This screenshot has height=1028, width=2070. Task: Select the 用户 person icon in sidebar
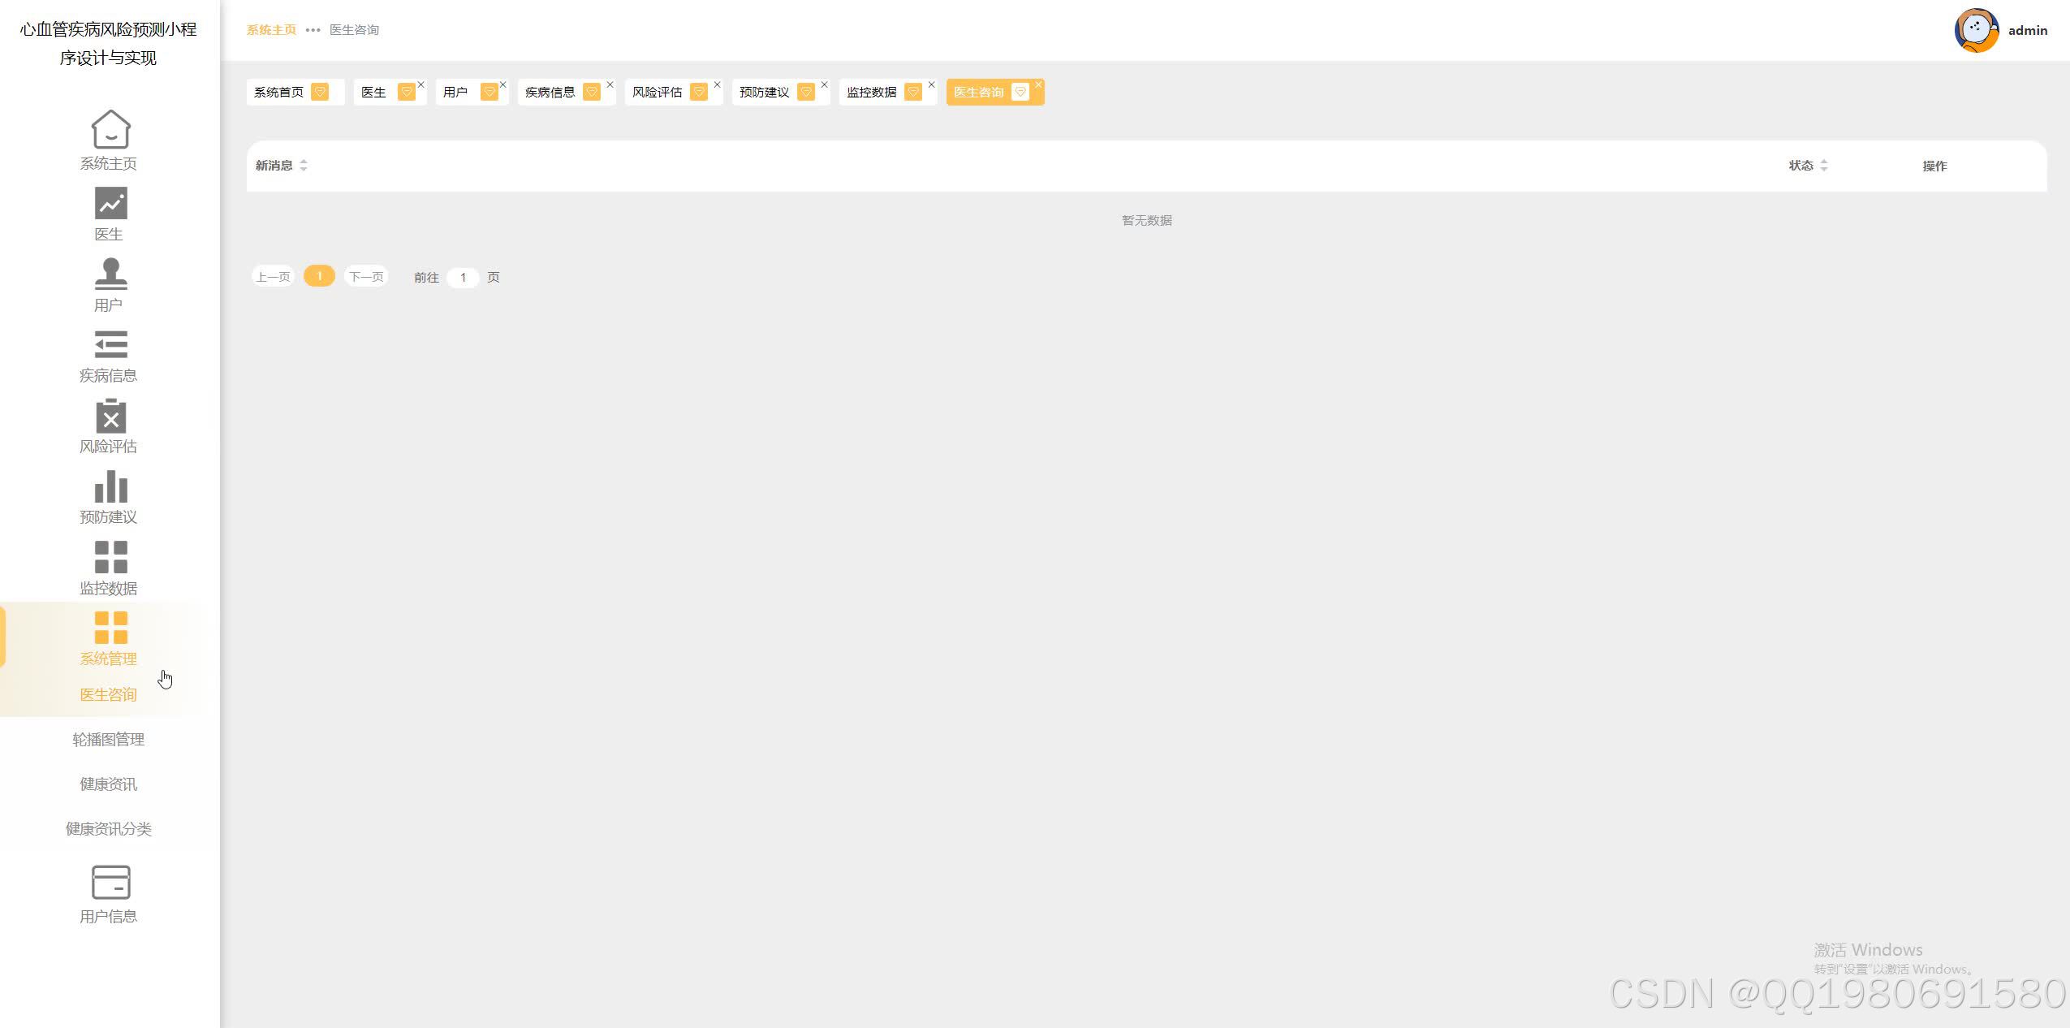coord(110,274)
